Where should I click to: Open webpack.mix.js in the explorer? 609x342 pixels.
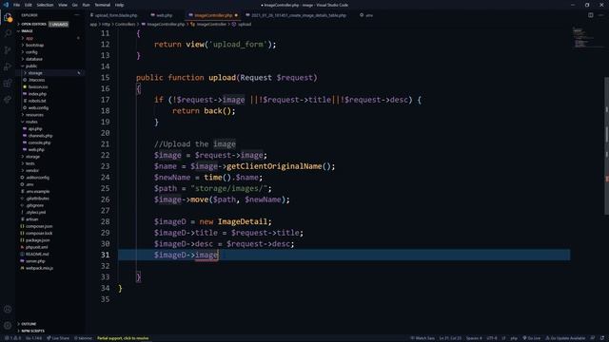[49, 268]
